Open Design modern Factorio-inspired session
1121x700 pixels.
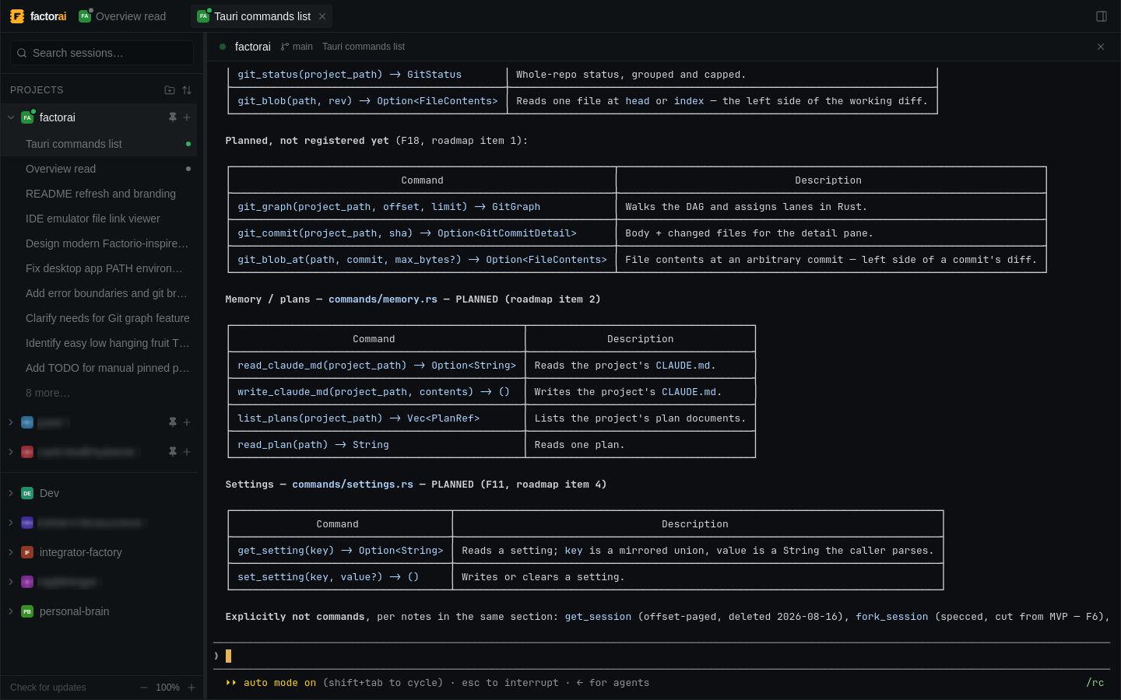pyautogui.click(x=99, y=243)
